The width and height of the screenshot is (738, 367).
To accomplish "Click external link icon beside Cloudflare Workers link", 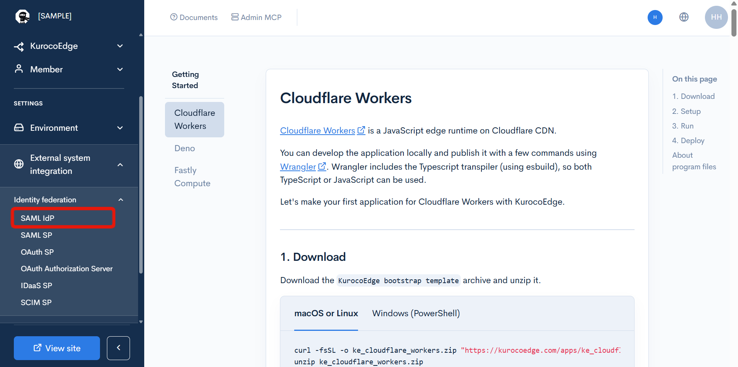I will point(361,130).
